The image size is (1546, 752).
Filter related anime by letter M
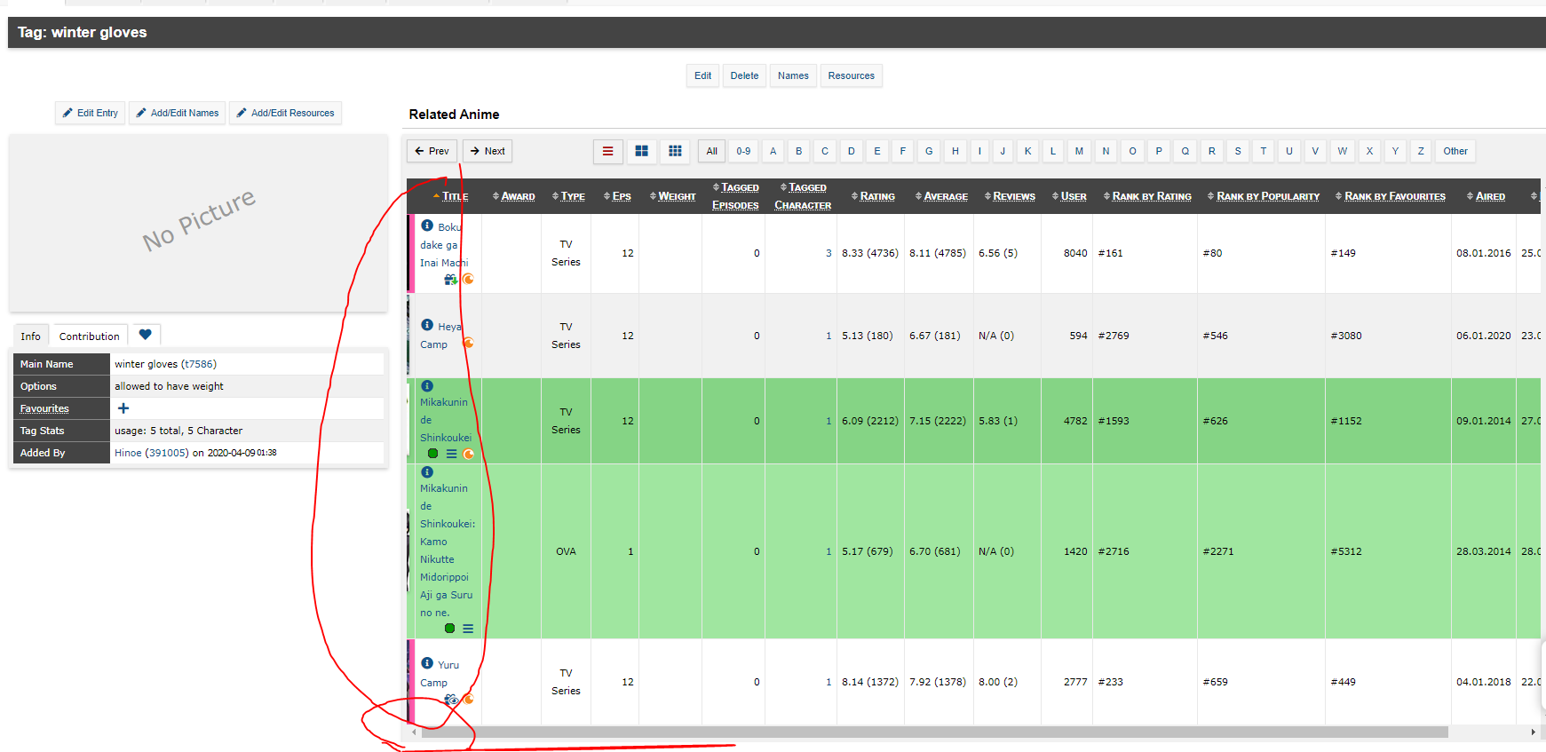(1079, 151)
